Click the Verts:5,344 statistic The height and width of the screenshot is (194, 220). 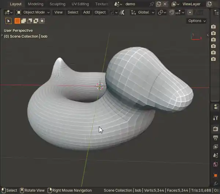click(154, 190)
